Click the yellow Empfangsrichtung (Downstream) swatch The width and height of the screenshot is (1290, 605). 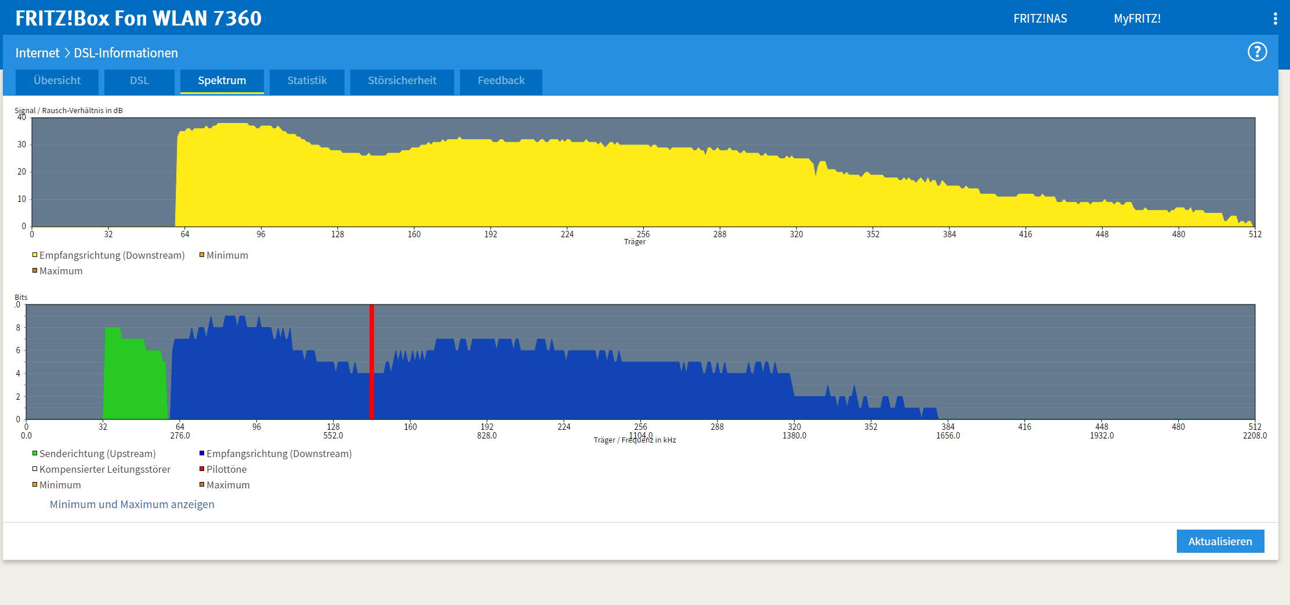pyautogui.click(x=35, y=255)
